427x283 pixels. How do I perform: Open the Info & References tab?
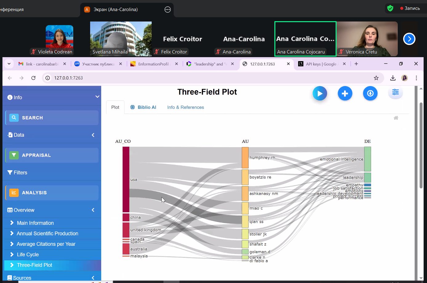pyautogui.click(x=186, y=107)
